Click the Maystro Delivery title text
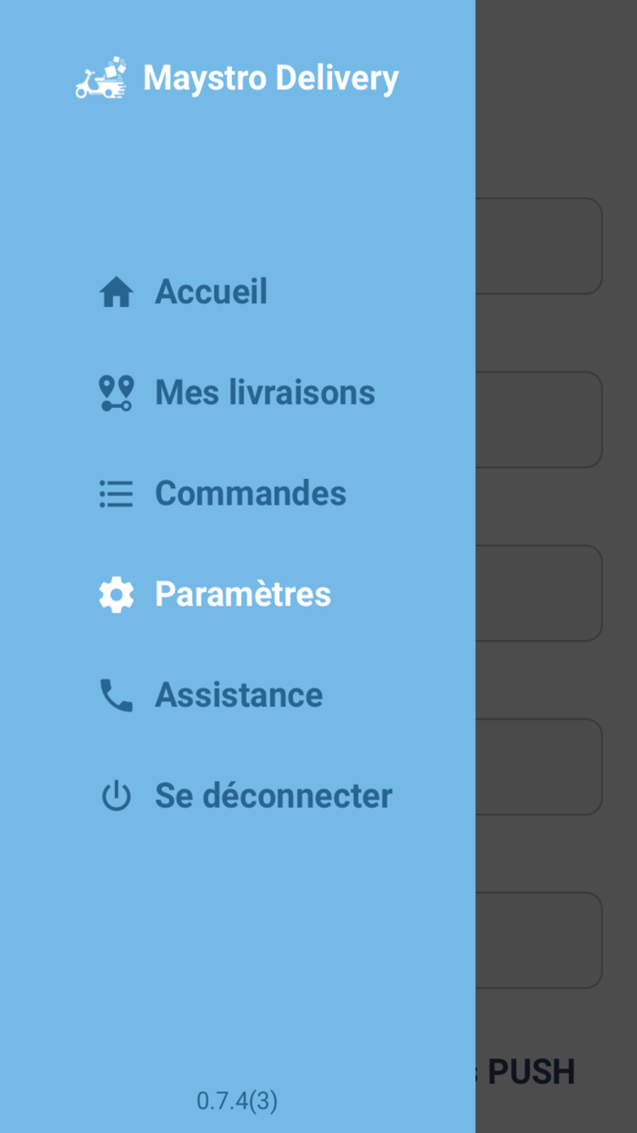The height and width of the screenshot is (1133, 637). (x=271, y=78)
